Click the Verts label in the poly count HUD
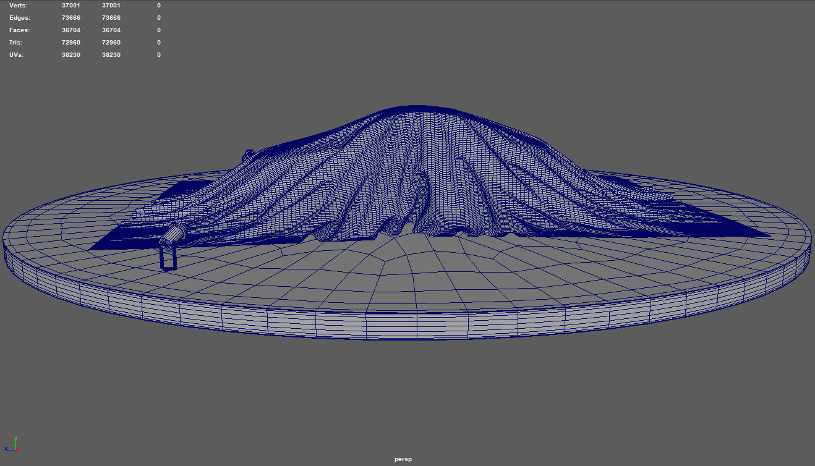The height and width of the screenshot is (466, 815). (x=18, y=5)
